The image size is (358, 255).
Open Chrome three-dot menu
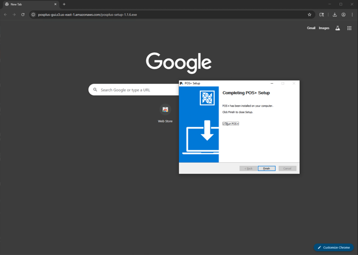pos(352,14)
